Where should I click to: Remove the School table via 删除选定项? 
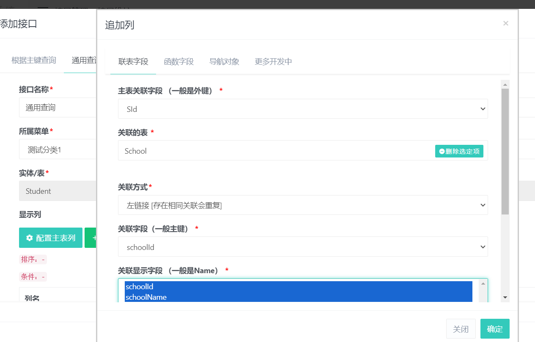(x=459, y=151)
